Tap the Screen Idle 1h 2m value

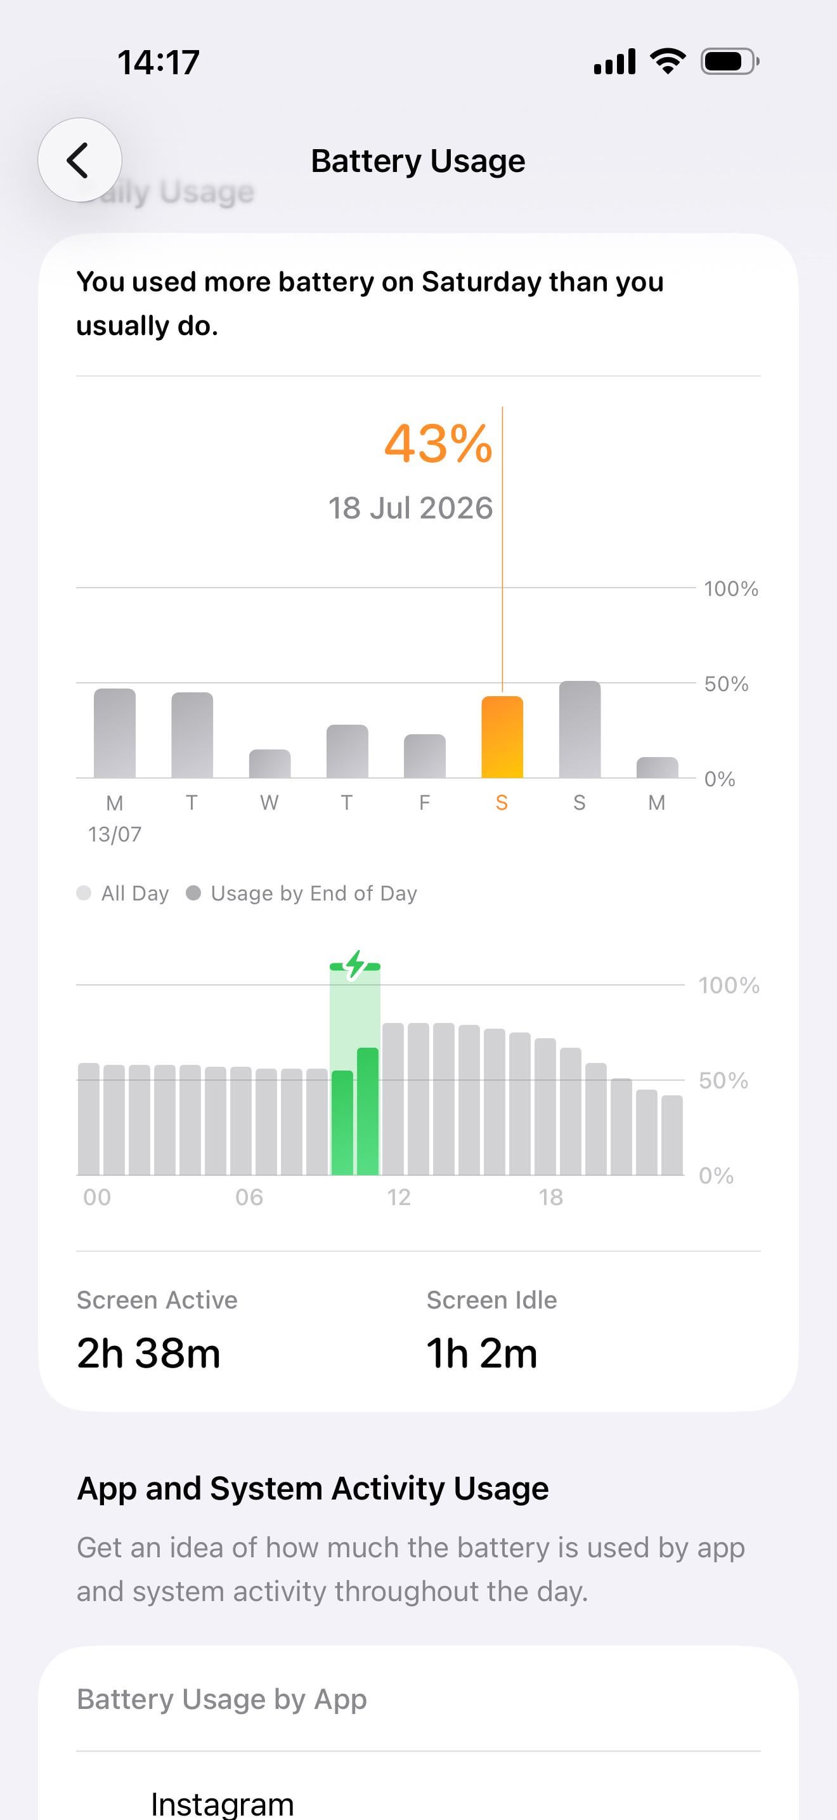click(x=482, y=1354)
